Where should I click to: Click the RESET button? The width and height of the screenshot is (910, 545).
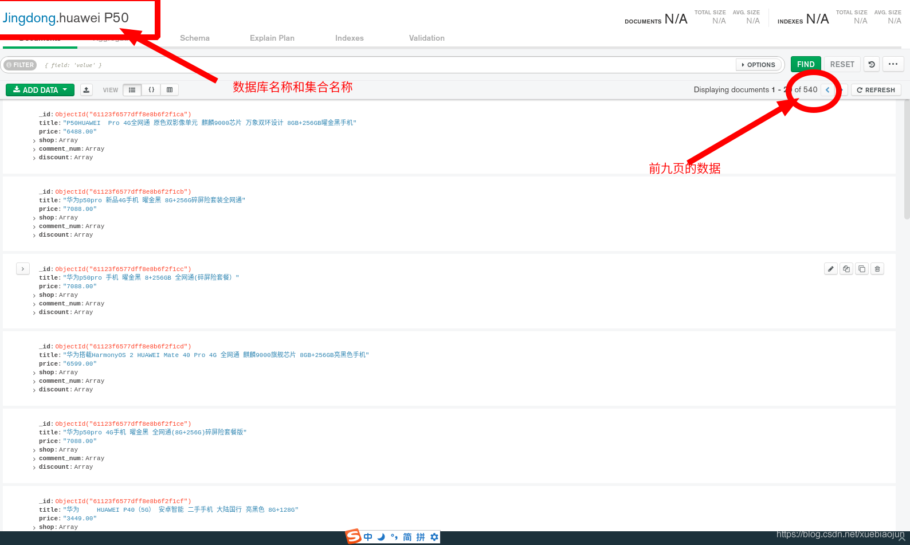pyautogui.click(x=842, y=64)
